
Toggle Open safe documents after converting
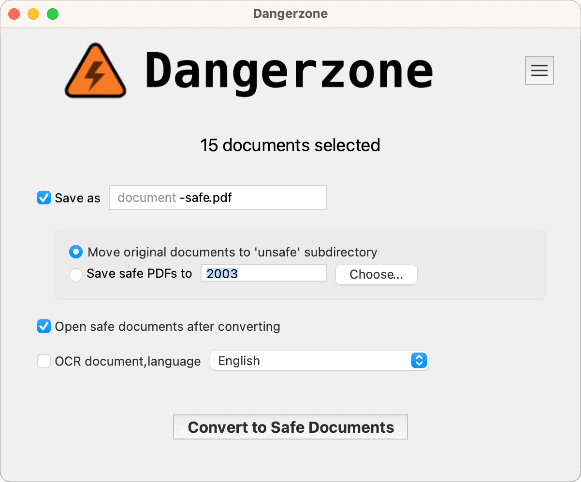point(44,326)
